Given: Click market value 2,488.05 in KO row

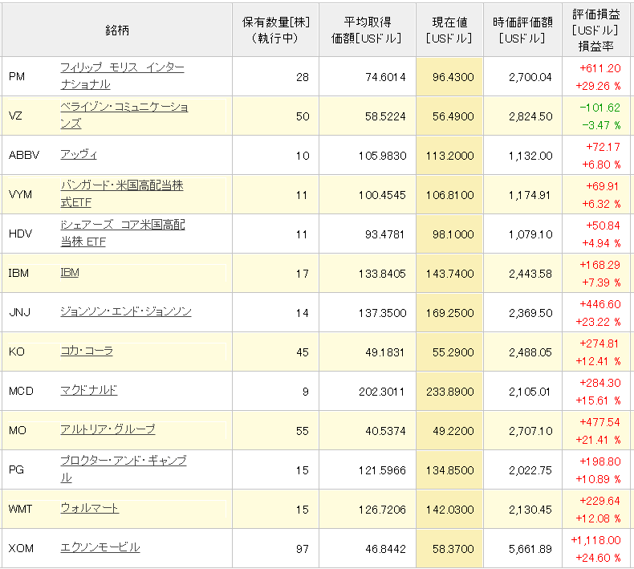Looking at the screenshot, I should point(530,352).
